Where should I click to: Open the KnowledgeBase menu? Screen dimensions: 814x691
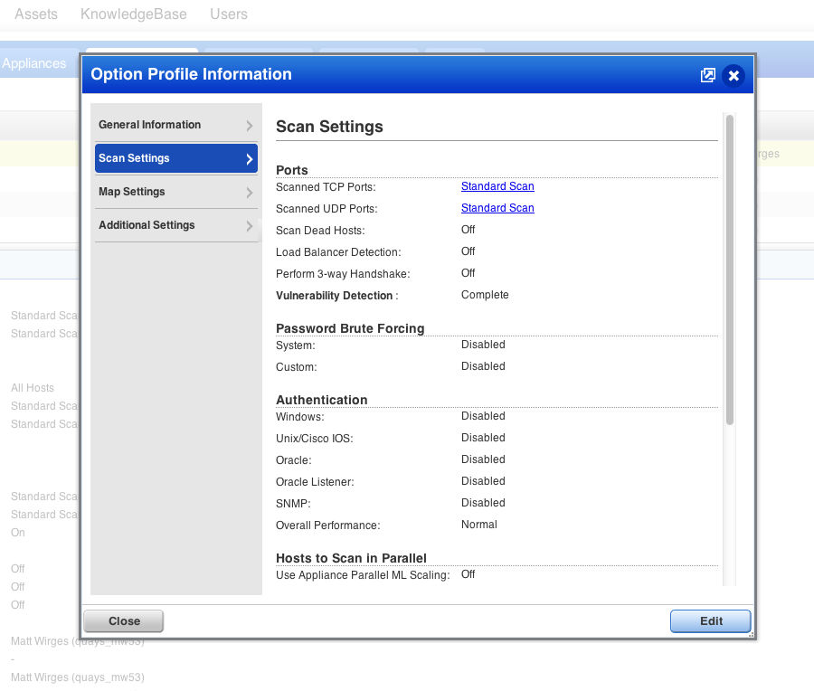click(134, 14)
